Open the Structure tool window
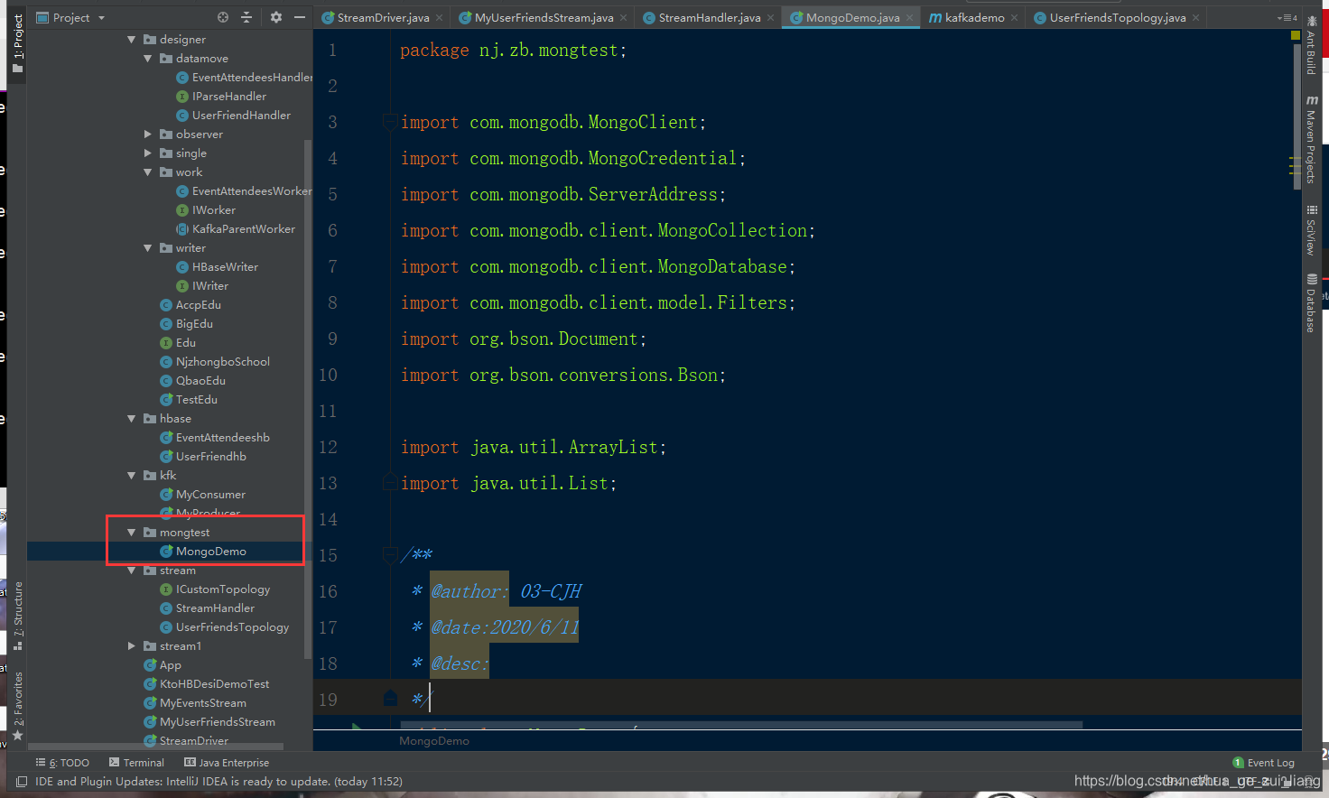This screenshot has width=1329, height=798. pyautogui.click(x=17, y=617)
